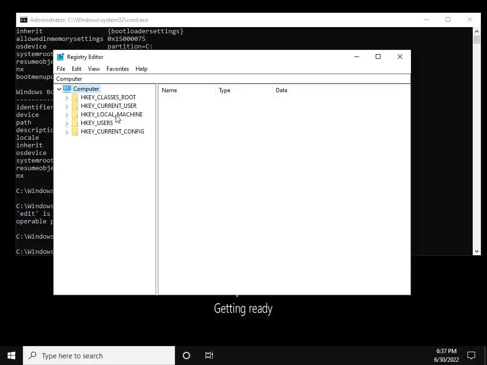Click the HKEY_USERS folder icon
The image size is (487, 365).
[75, 123]
